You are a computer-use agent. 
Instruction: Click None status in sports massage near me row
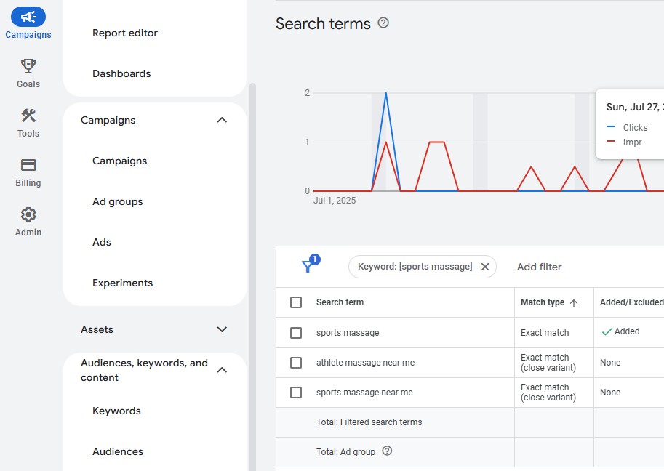[610, 392]
